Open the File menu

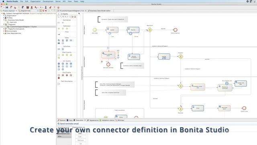coord(21,1)
